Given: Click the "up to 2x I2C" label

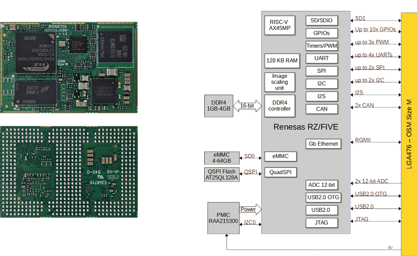Looking at the screenshot, I should coord(369,80).
